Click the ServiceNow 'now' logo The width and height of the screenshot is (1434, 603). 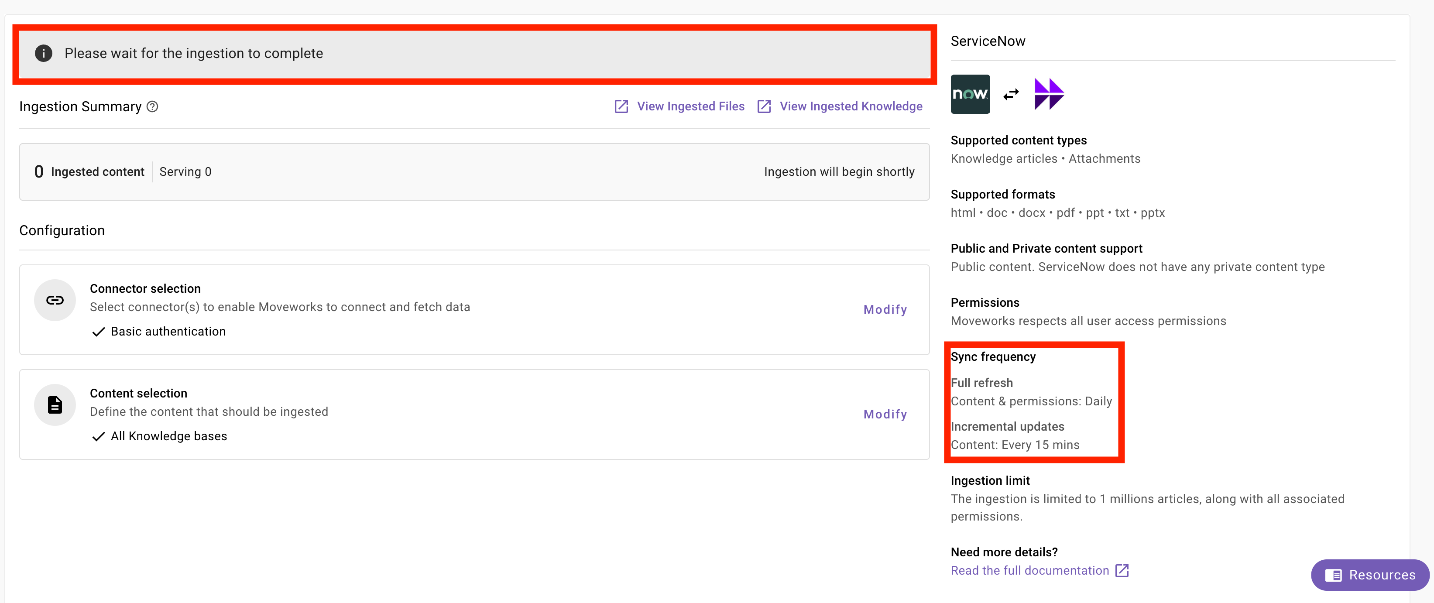pos(970,94)
